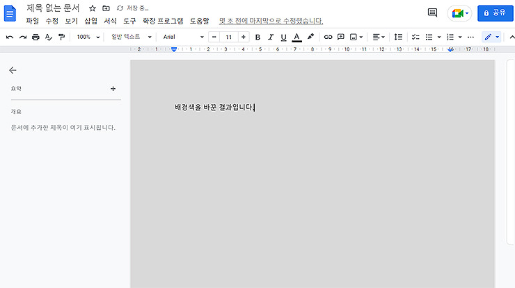Insert a bulleted list
Screen dimensions: 515x288
click(429, 37)
